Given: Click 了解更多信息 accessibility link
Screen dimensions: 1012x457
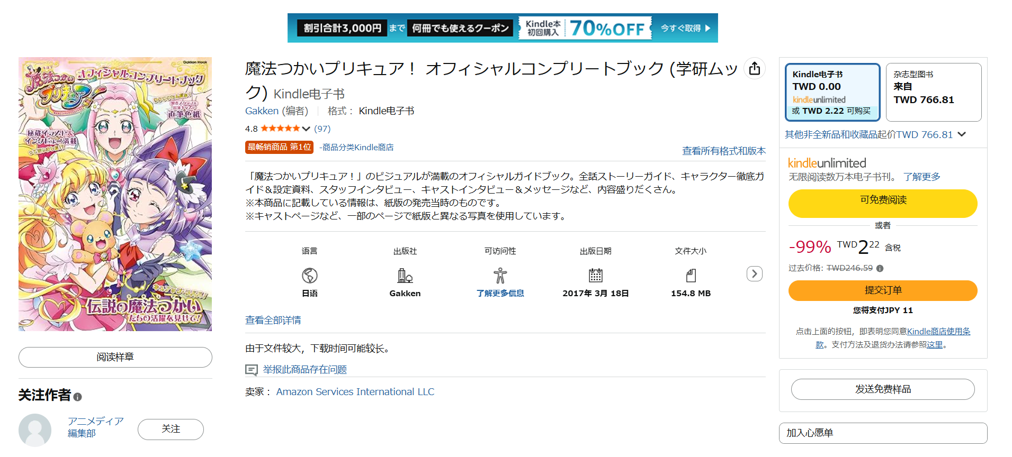Looking at the screenshot, I should [x=500, y=293].
